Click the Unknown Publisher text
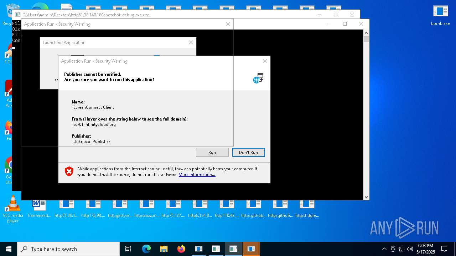This screenshot has height=256, width=456. [92, 142]
